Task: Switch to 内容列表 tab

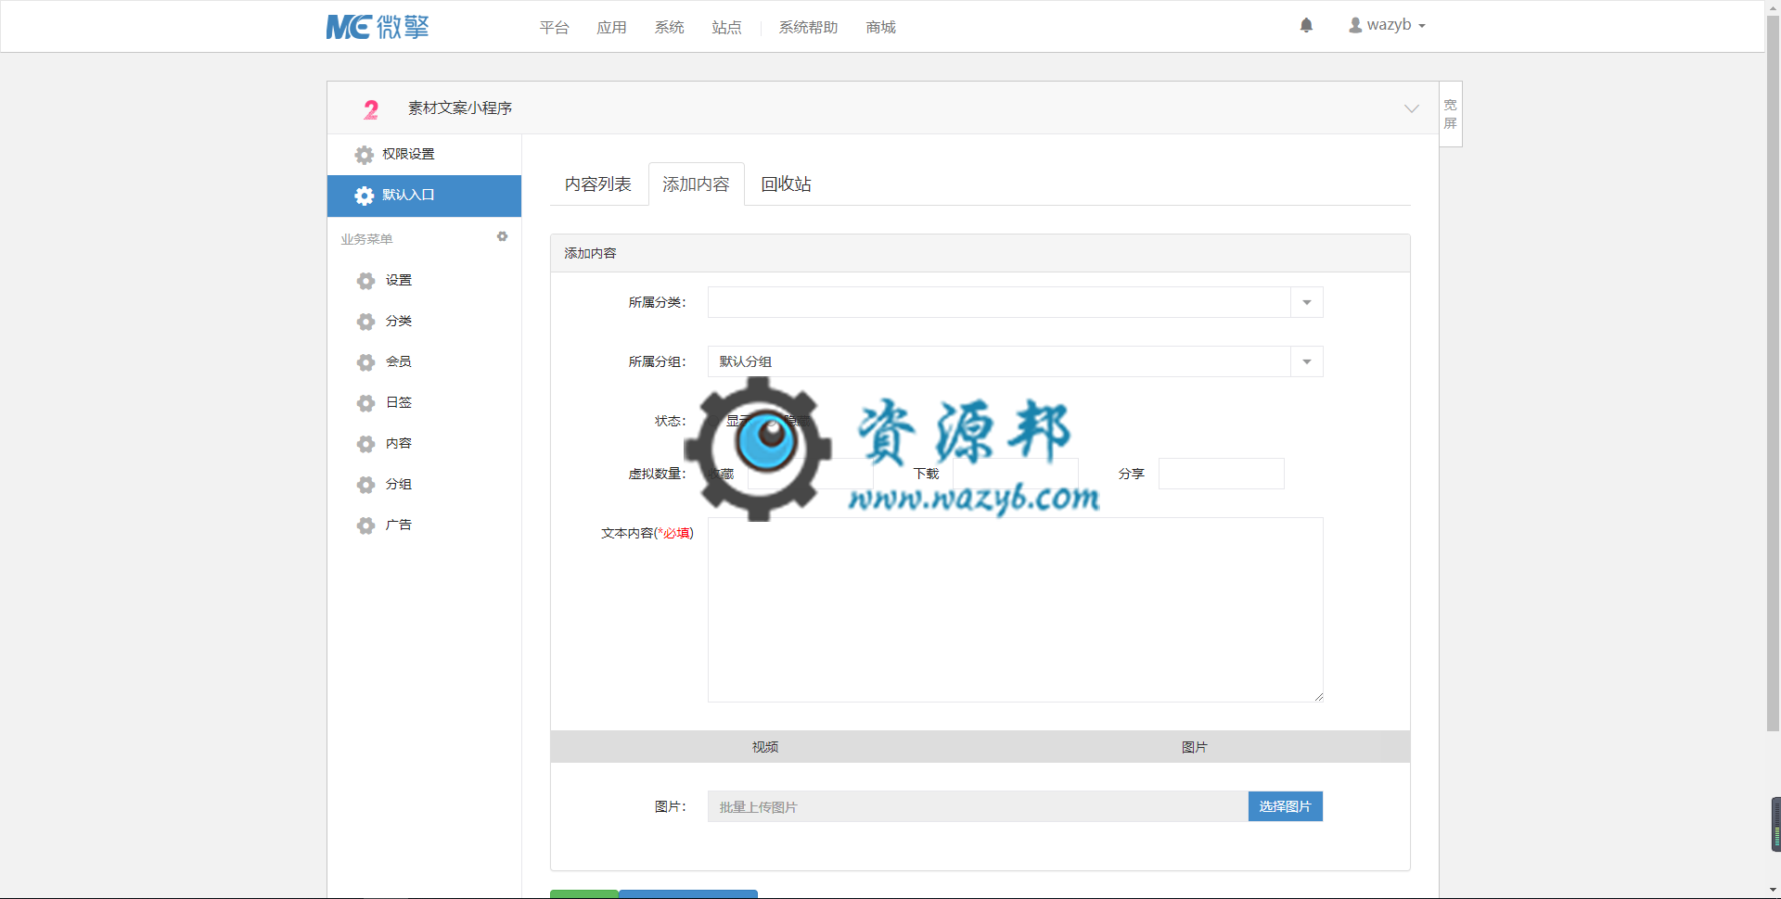Action: coord(598,184)
